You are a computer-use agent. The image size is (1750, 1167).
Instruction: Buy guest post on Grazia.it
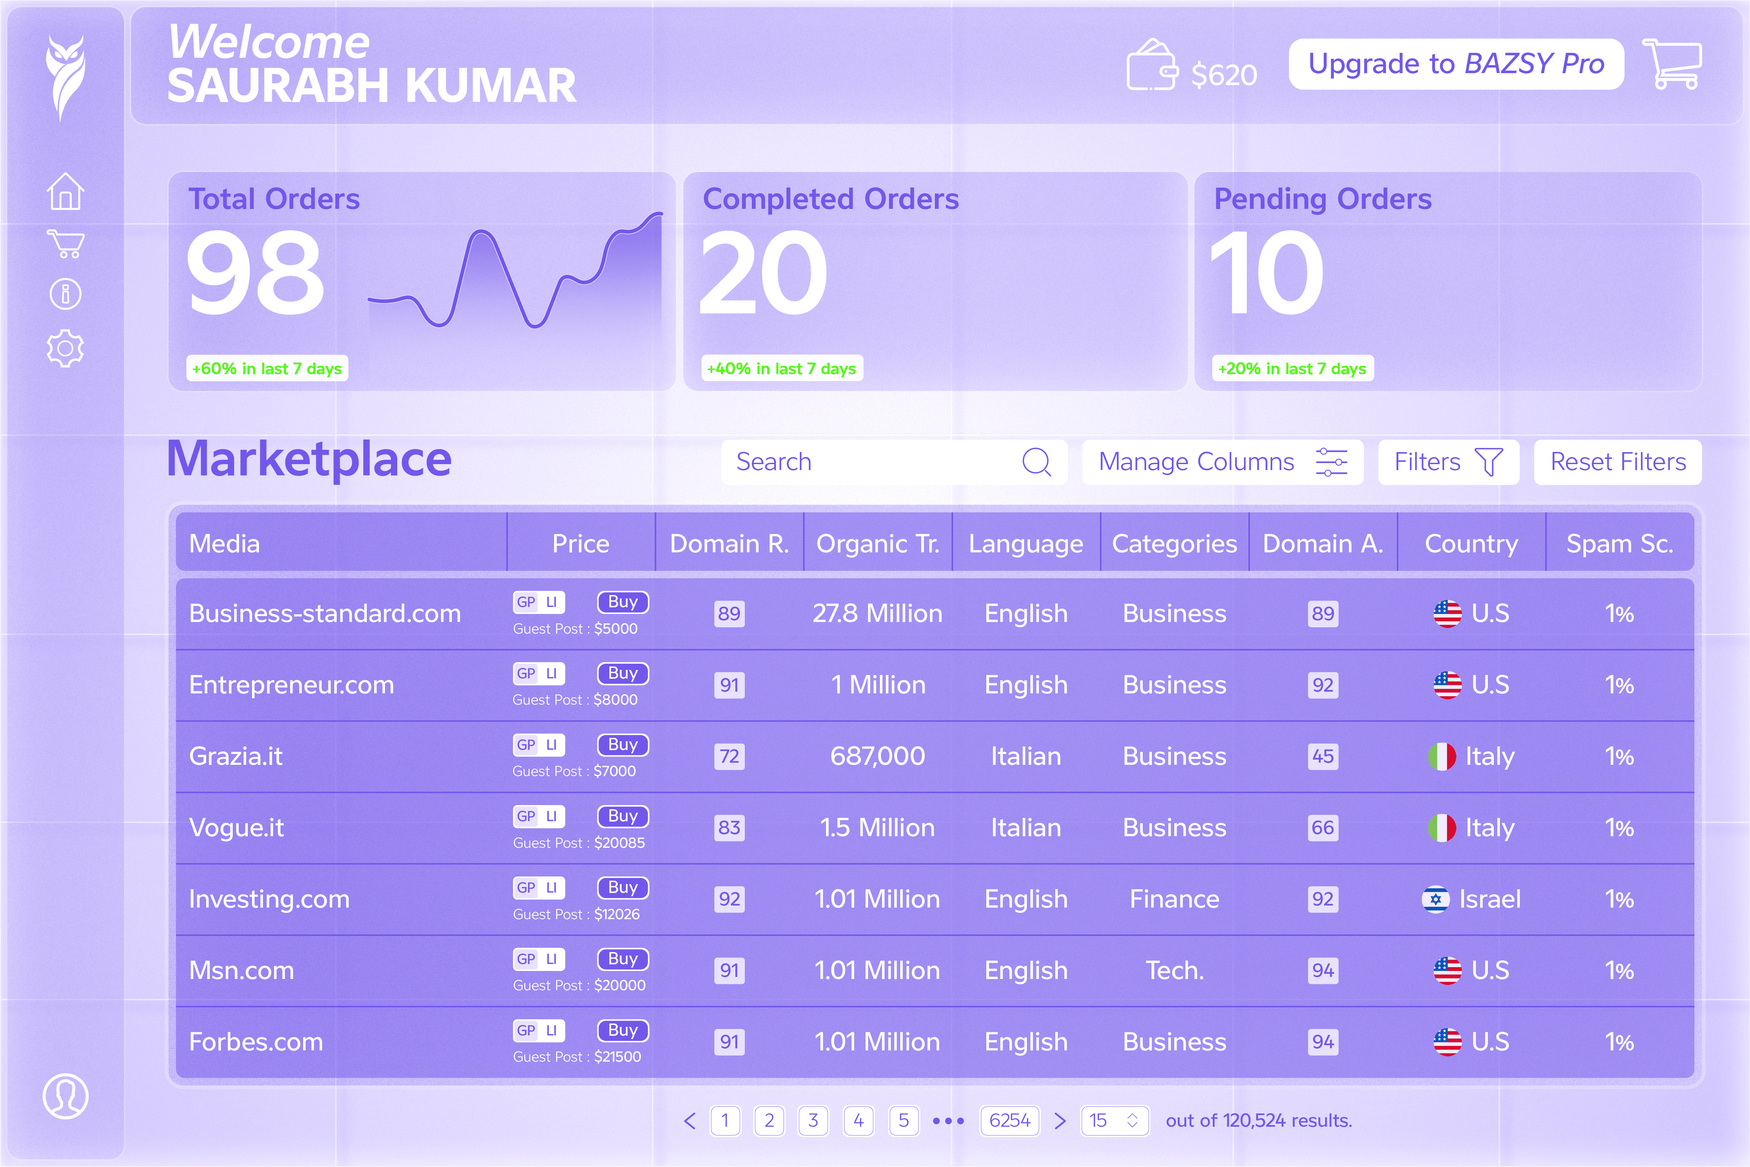[x=623, y=745]
